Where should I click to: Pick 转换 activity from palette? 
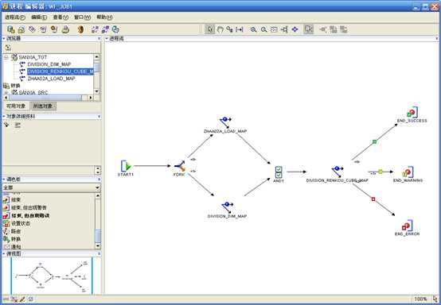click(x=12, y=239)
